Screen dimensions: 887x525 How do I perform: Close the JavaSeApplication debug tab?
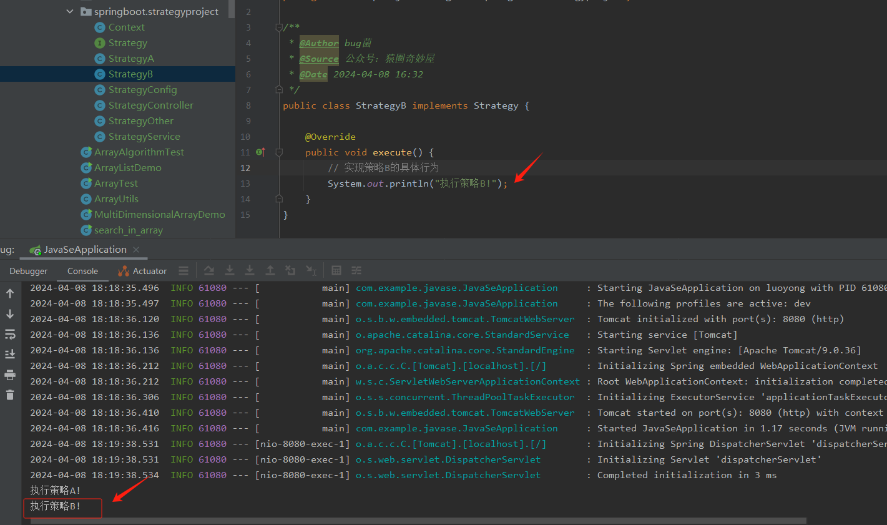pos(136,250)
